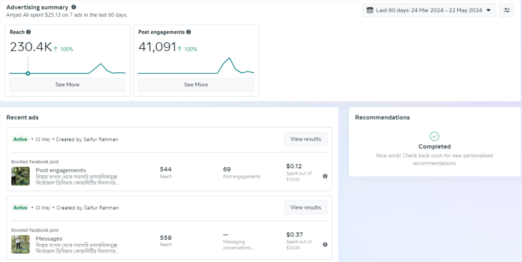
Task: Click the calendar icon in the date range selector
Action: pyautogui.click(x=370, y=10)
